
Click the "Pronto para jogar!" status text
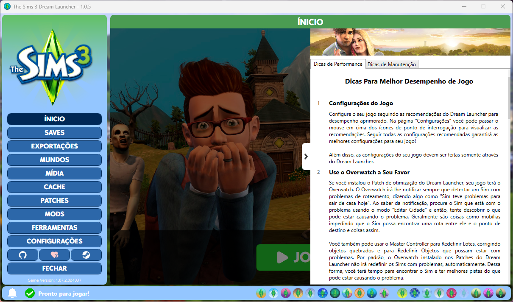point(64,294)
